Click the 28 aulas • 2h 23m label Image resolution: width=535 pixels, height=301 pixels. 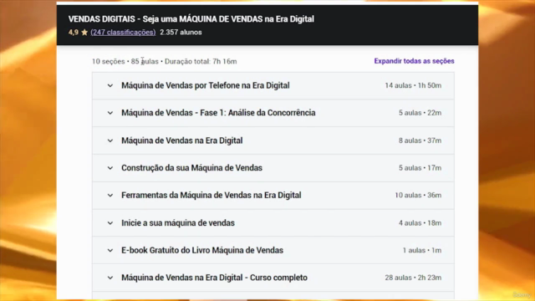[x=413, y=278]
